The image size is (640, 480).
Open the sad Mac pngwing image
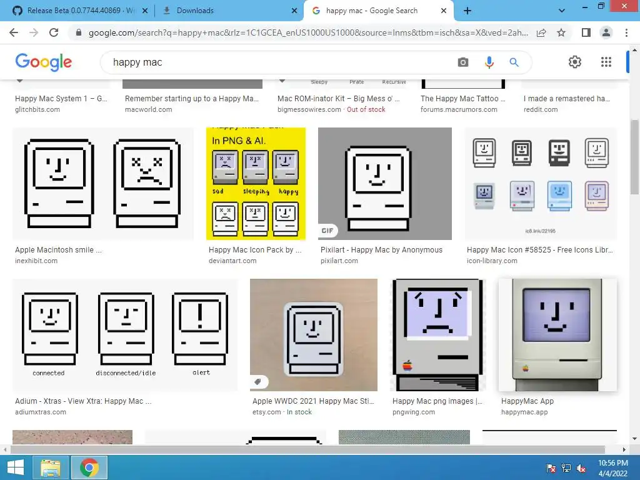(x=438, y=335)
